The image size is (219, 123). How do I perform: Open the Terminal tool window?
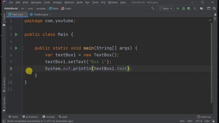[49, 117]
